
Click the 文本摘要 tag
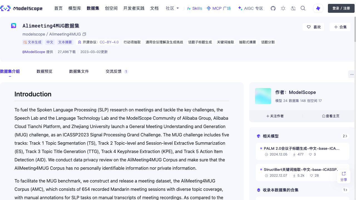pos(65,42)
